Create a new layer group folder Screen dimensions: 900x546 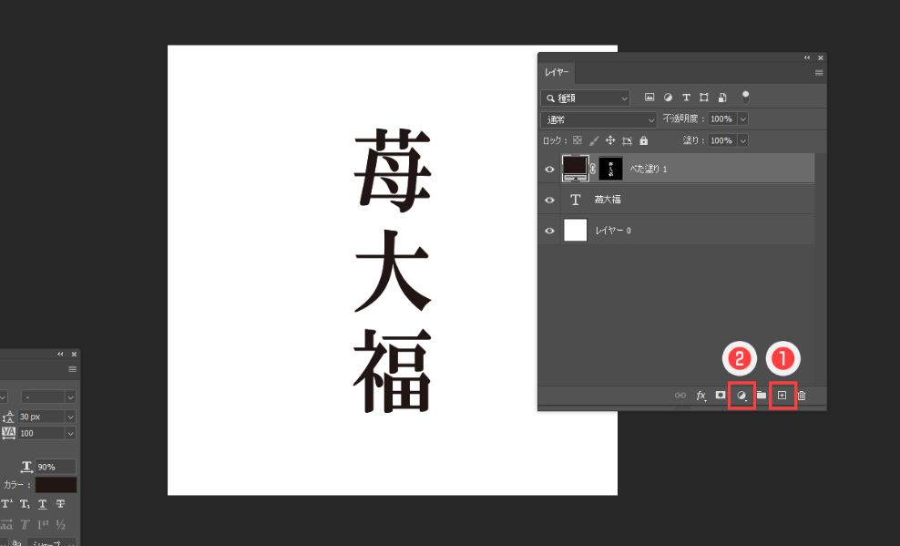tap(762, 395)
